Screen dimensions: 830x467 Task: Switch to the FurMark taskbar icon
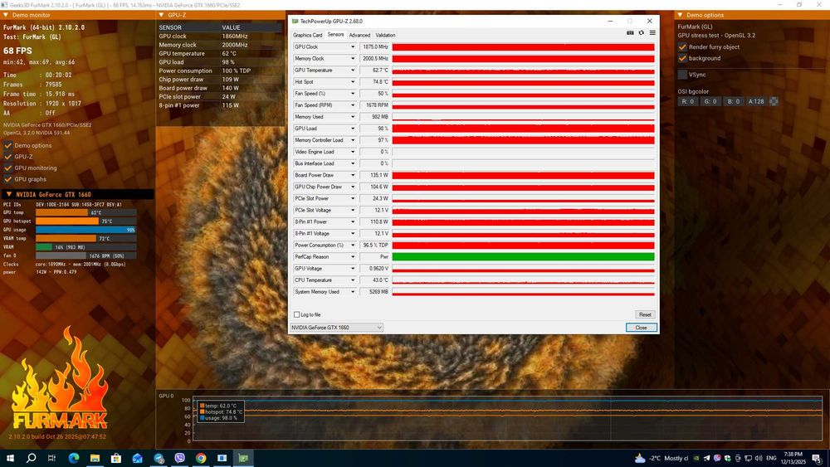pos(222,458)
